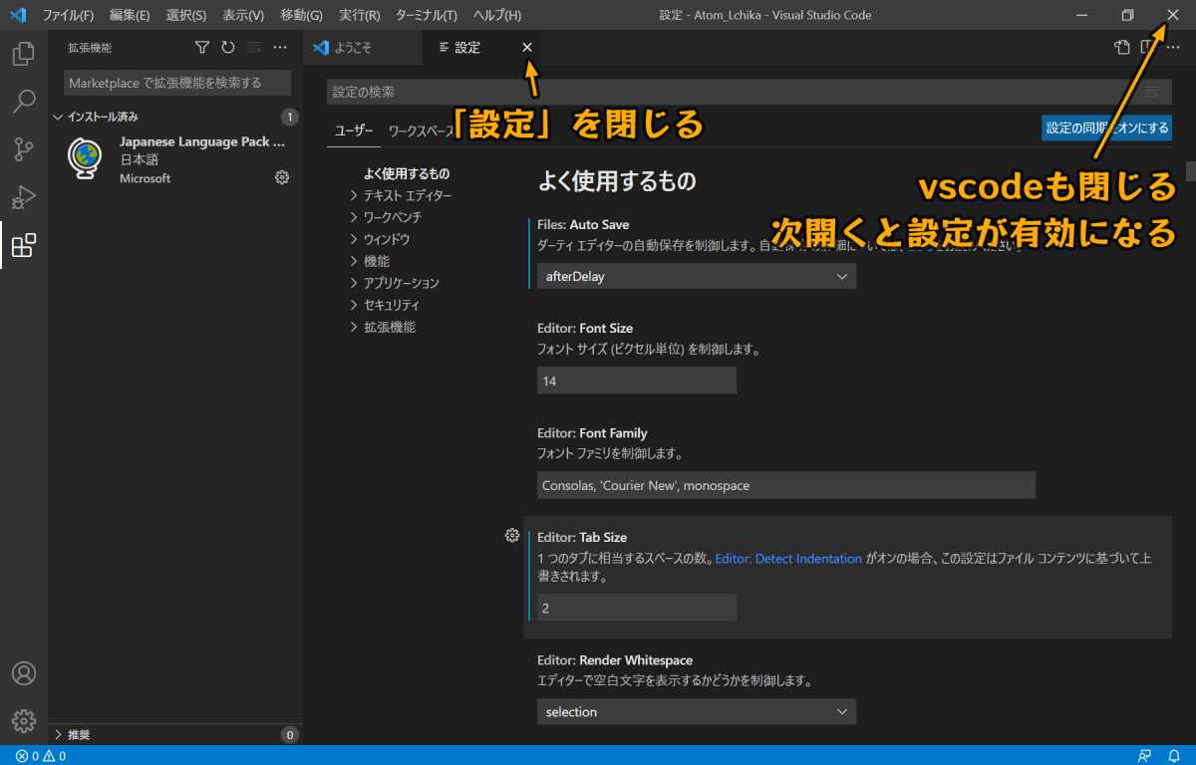1196x765 pixels.
Task: Collapse the インストール済み section
Action: [96, 117]
